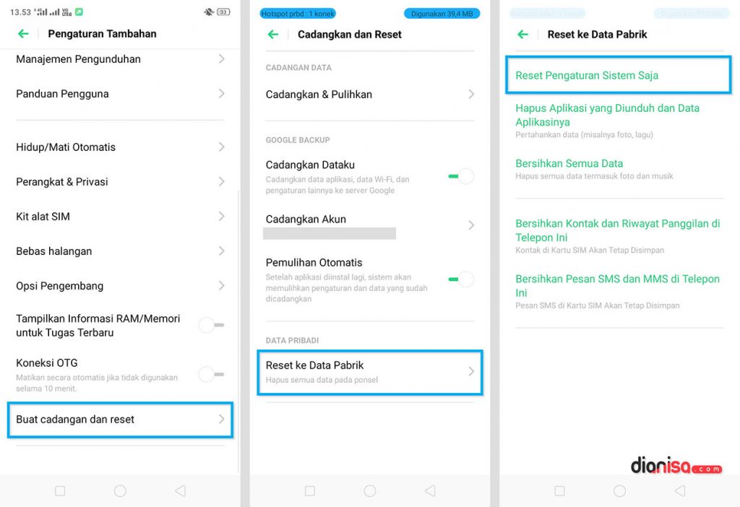
Task: Tap the Hotspot connection status pill
Action: coord(298,14)
